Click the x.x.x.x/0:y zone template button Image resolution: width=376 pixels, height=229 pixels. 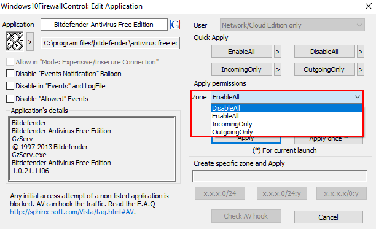pyautogui.click(x=342, y=193)
